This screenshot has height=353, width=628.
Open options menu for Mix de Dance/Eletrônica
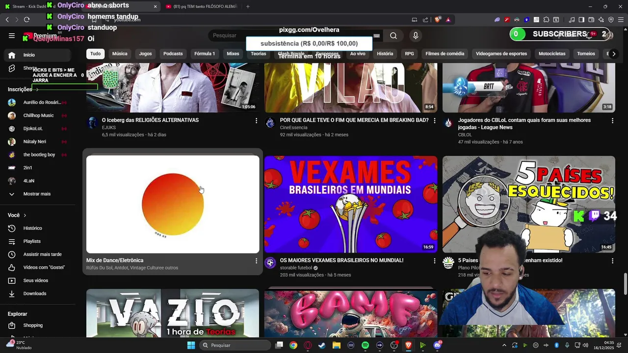tap(256, 261)
